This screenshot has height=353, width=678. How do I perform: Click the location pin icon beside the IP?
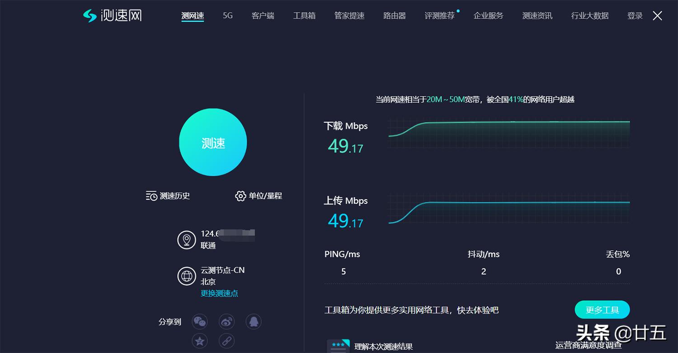click(187, 239)
